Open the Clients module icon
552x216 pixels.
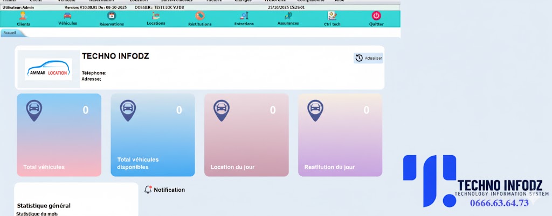click(23, 18)
